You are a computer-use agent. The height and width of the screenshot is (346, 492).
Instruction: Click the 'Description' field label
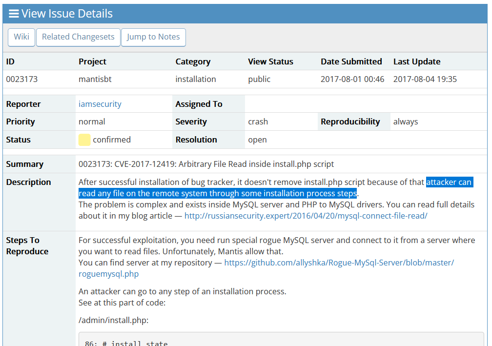(28, 182)
